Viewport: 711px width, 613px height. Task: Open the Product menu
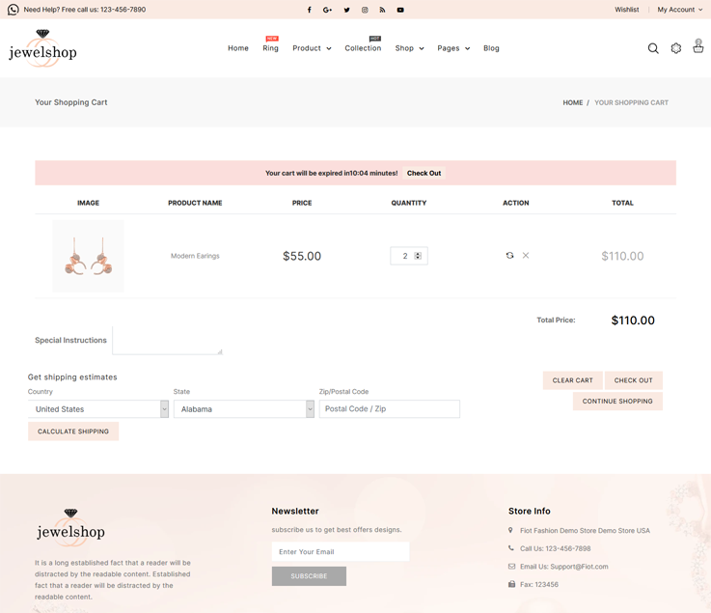pyautogui.click(x=312, y=48)
